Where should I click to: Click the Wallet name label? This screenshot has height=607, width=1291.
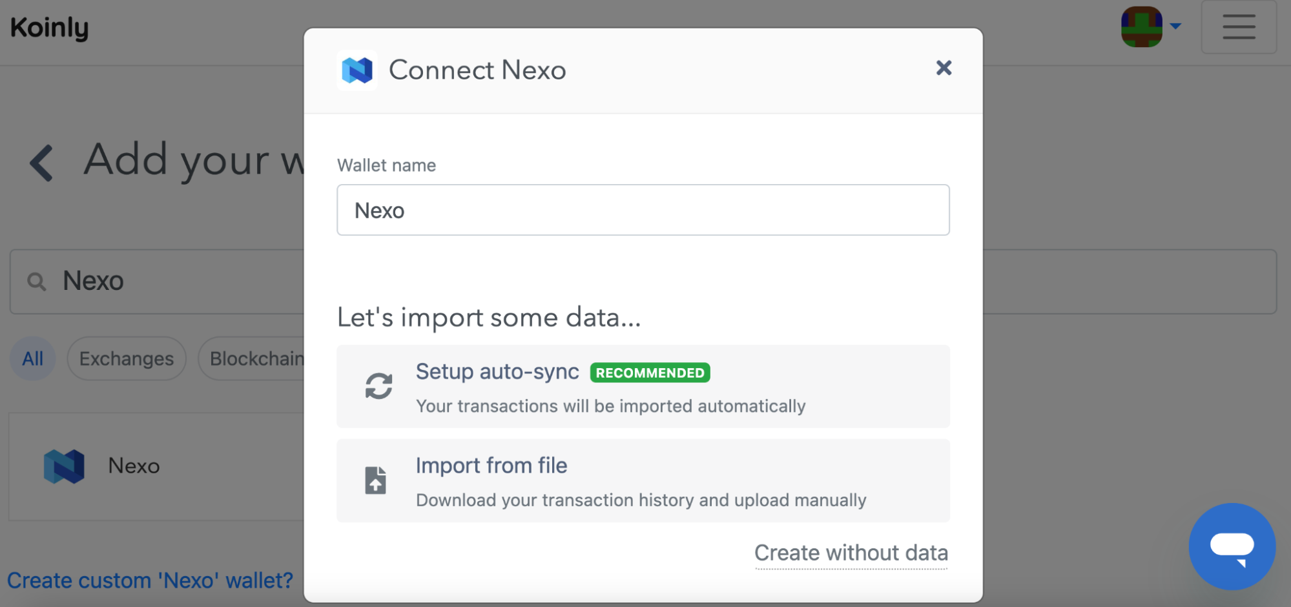[x=386, y=165]
